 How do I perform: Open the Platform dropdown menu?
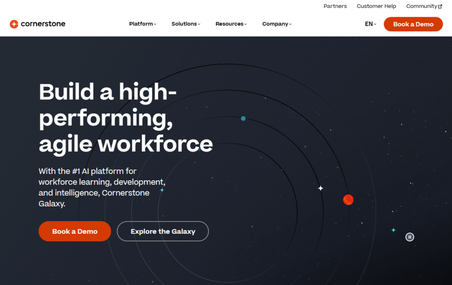click(x=143, y=24)
